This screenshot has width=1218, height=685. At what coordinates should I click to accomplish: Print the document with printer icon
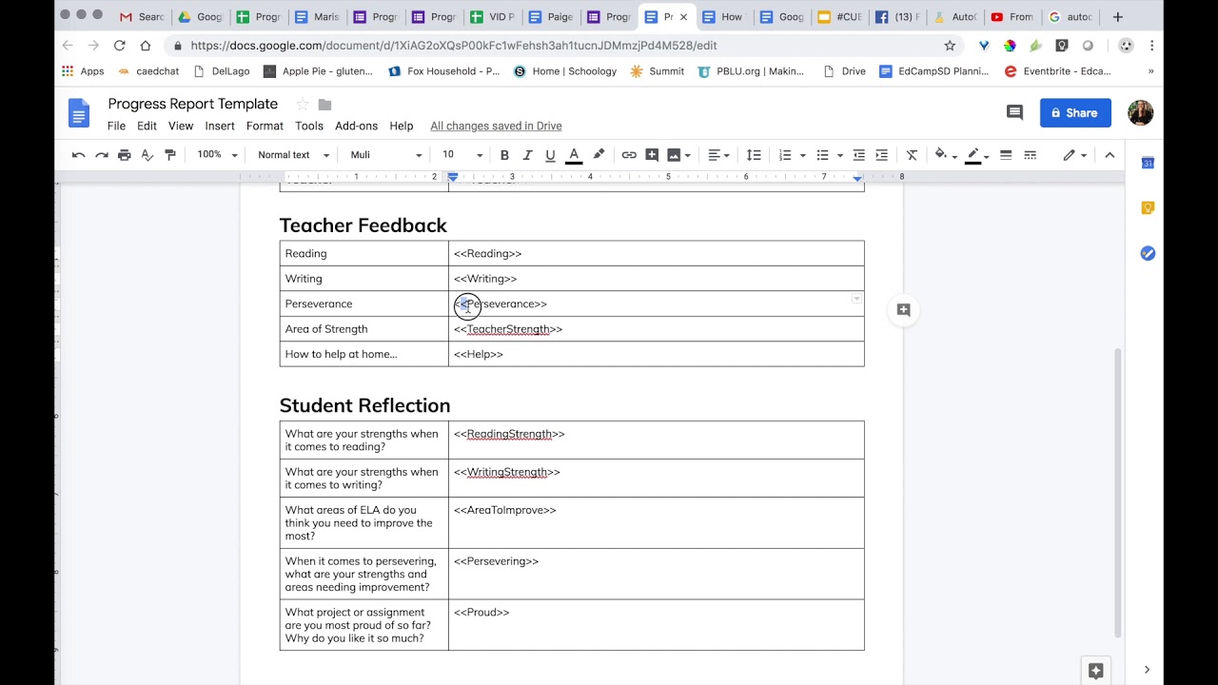click(125, 155)
